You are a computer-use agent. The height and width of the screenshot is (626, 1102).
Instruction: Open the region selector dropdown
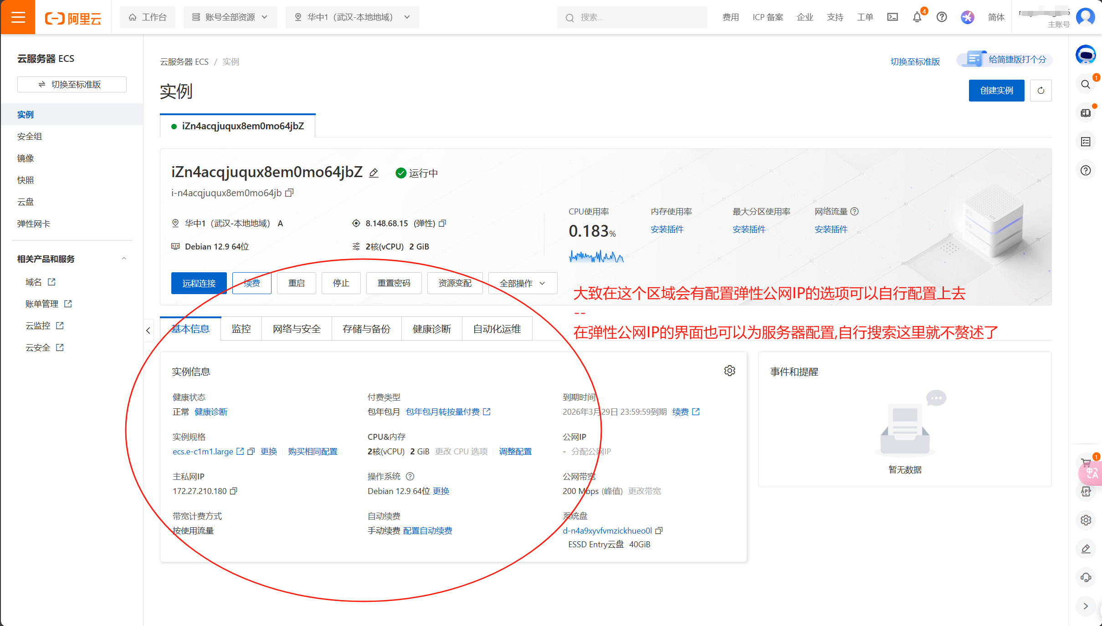click(352, 17)
